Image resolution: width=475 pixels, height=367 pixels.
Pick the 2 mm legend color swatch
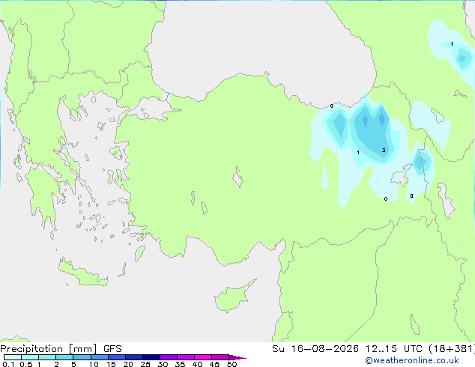point(64,357)
